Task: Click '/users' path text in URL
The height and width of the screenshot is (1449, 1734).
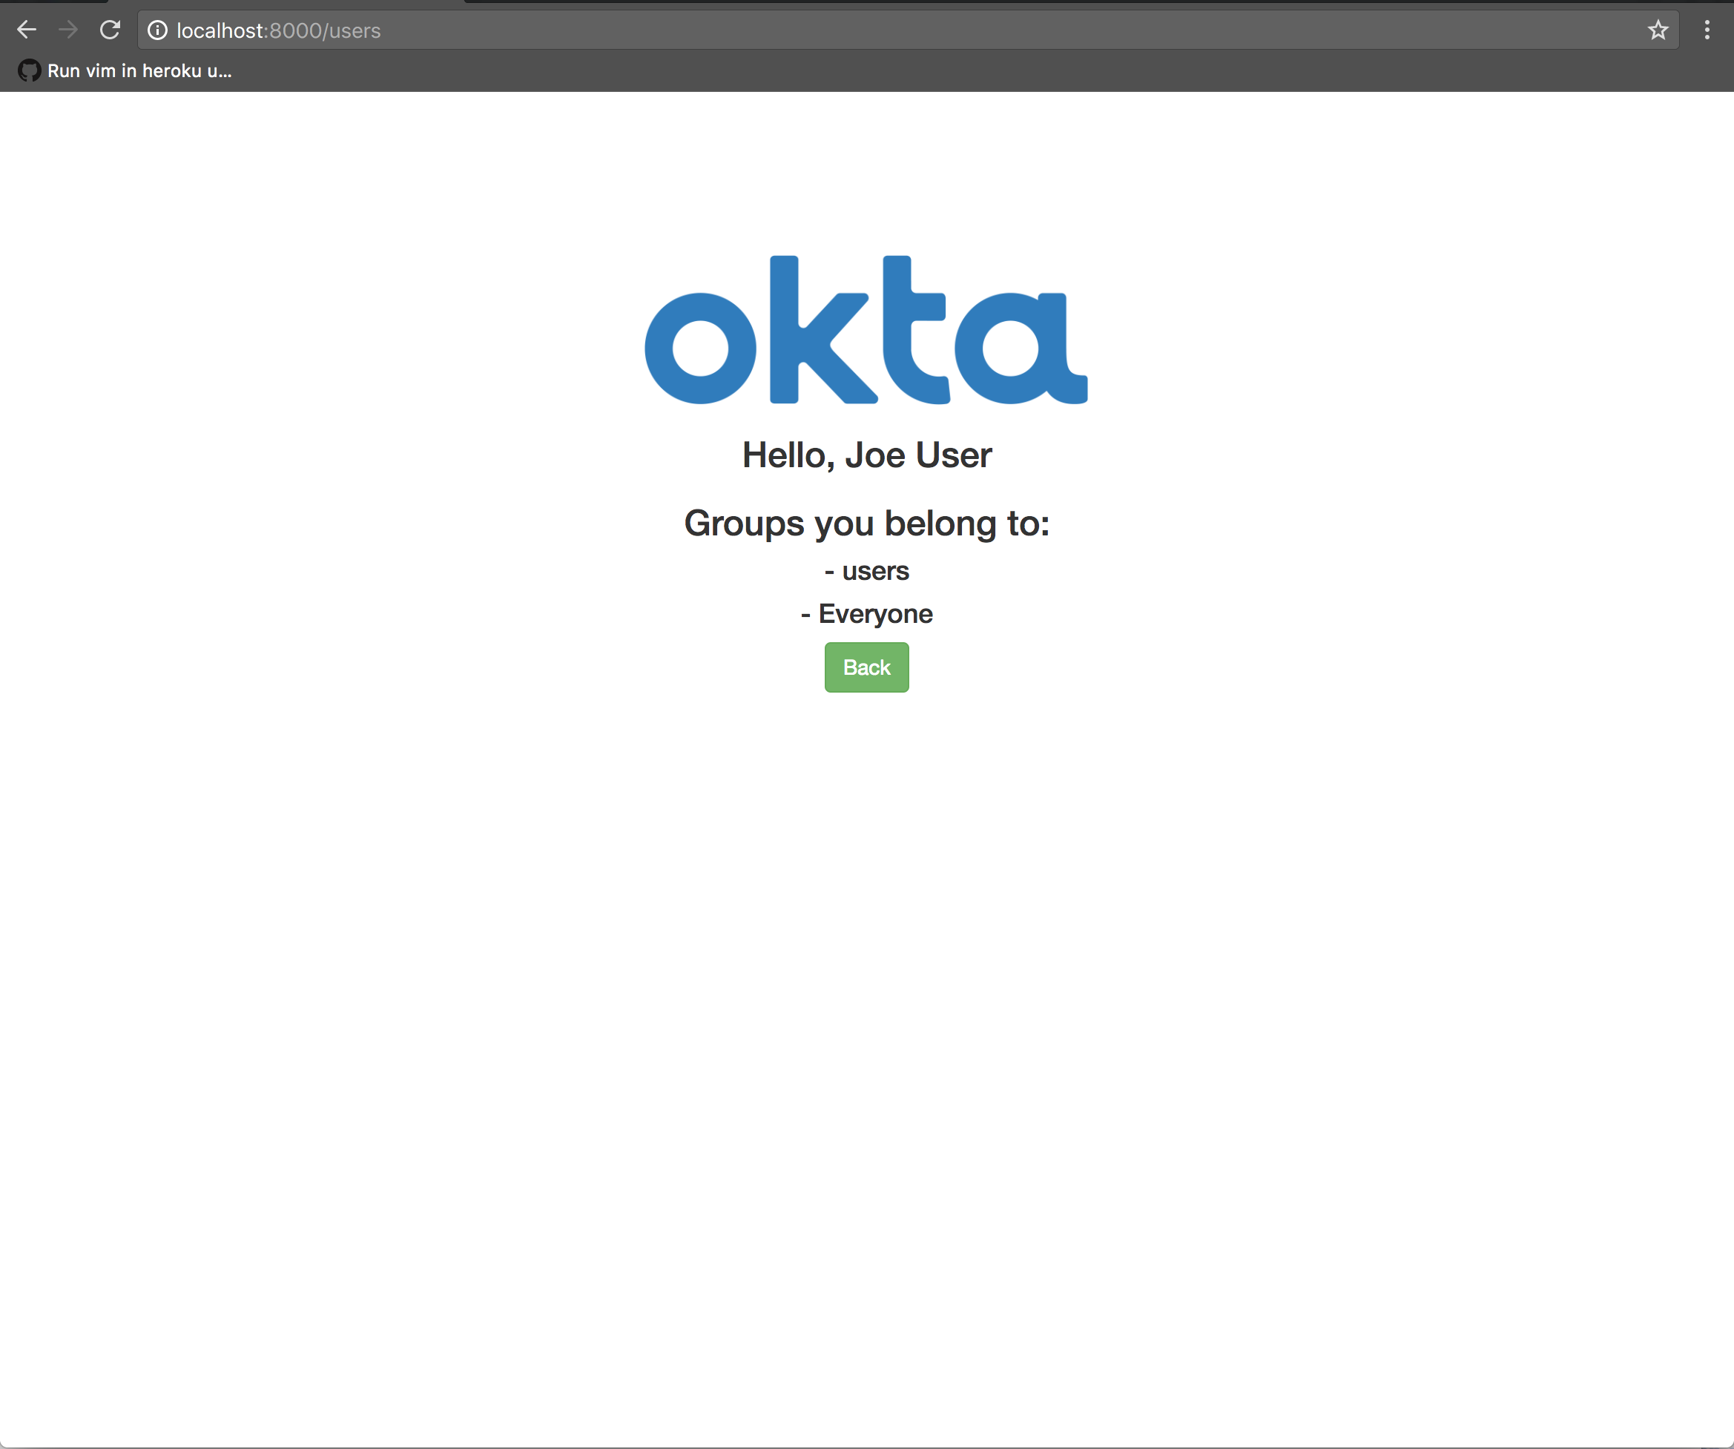Action: 352,30
